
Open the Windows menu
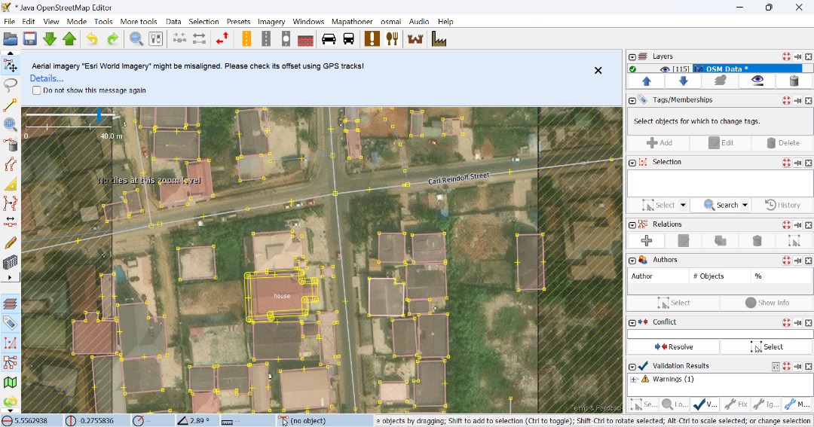308,21
